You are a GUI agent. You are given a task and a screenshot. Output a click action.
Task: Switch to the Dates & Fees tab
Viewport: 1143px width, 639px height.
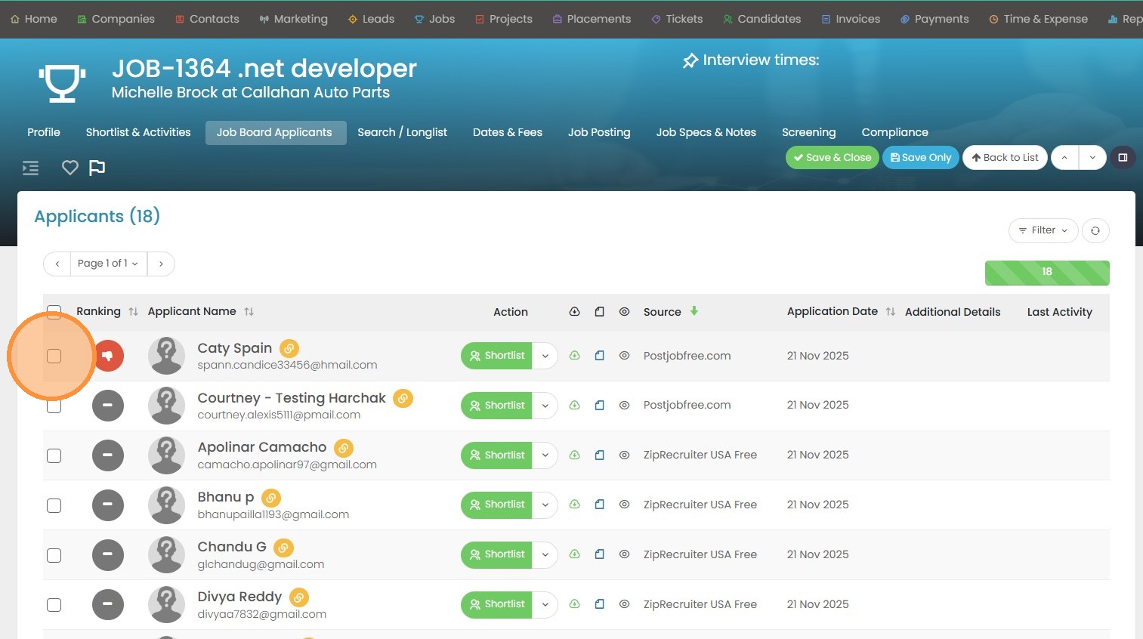coord(507,132)
